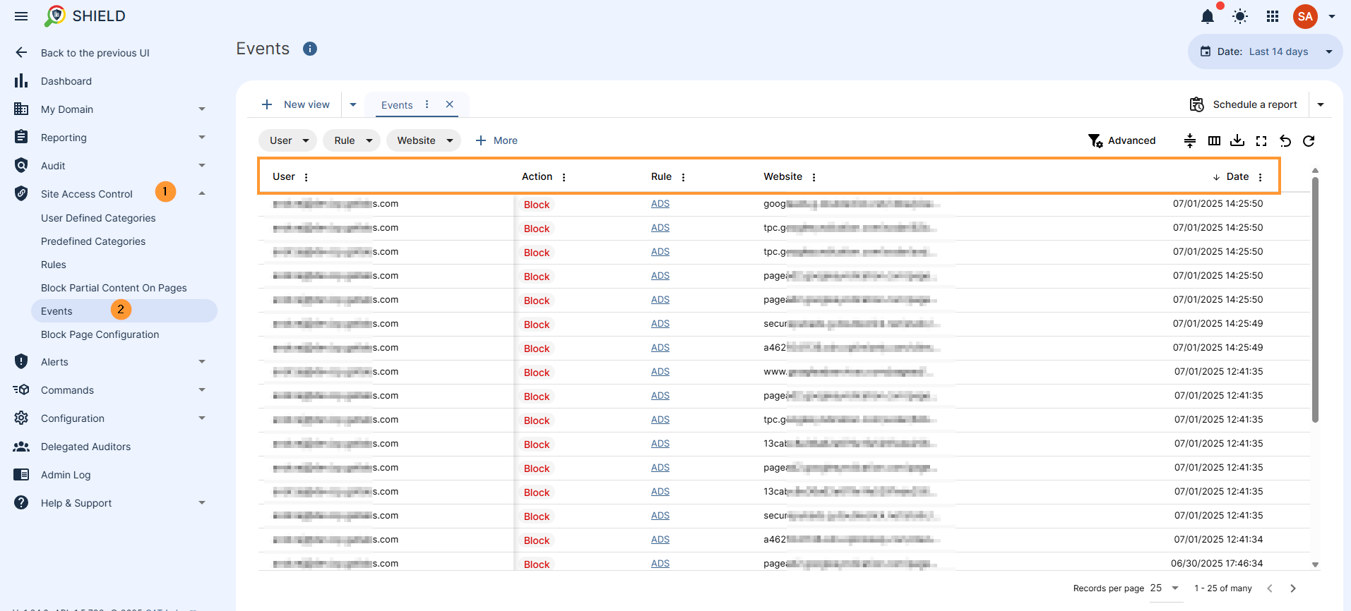Expand the account dropdown arrow beside avatar
The height and width of the screenshot is (611, 1351).
pos(1332,16)
